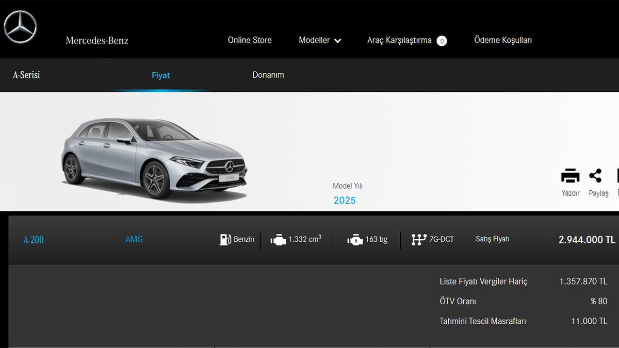Expand the Modeller dropdown menu
This screenshot has width=619, height=348.
point(320,40)
